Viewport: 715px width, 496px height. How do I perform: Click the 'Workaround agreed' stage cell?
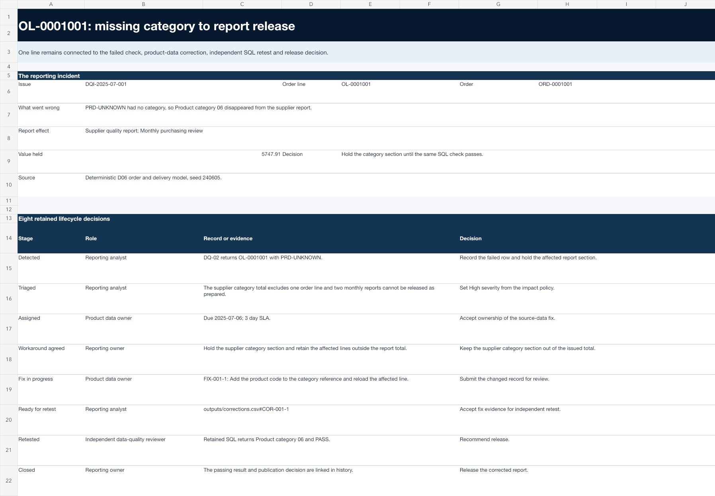(41, 348)
